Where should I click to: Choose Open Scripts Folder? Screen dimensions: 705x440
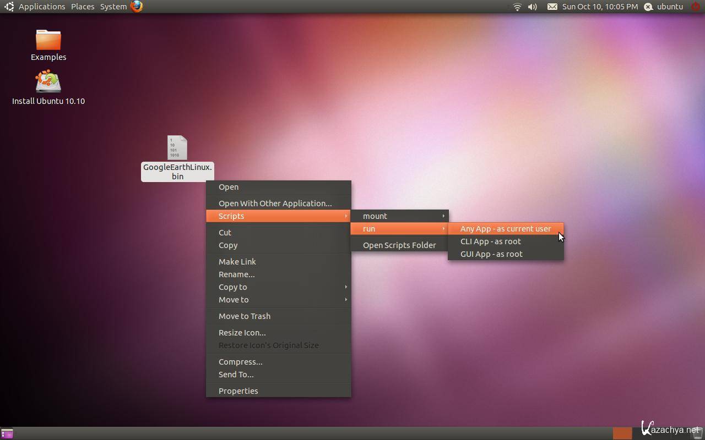pyautogui.click(x=400, y=245)
